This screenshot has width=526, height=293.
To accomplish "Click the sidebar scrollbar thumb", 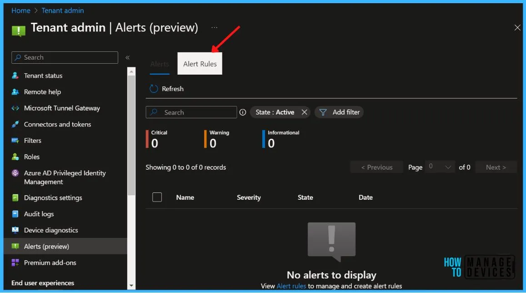I will (131, 135).
